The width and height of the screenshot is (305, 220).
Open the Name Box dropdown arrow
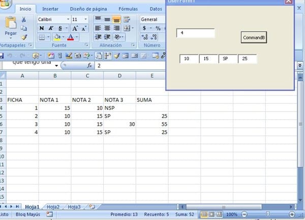pyautogui.click(x=56, y=66)
